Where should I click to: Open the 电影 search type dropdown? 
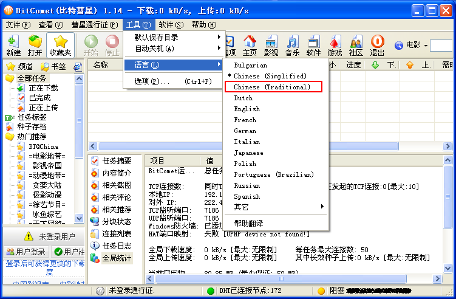[x=426, y=46]
